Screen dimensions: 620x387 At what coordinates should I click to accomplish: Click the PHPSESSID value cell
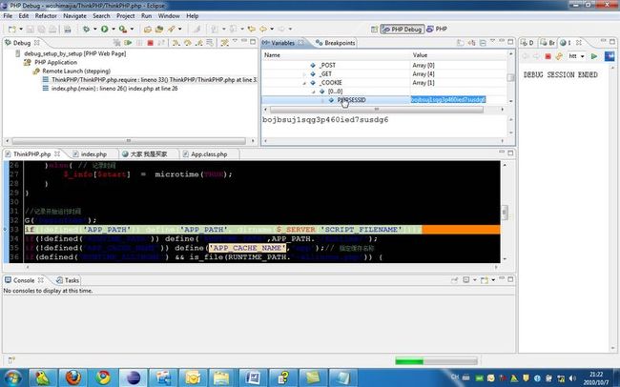pyautogui.click(x=448, y=100)
